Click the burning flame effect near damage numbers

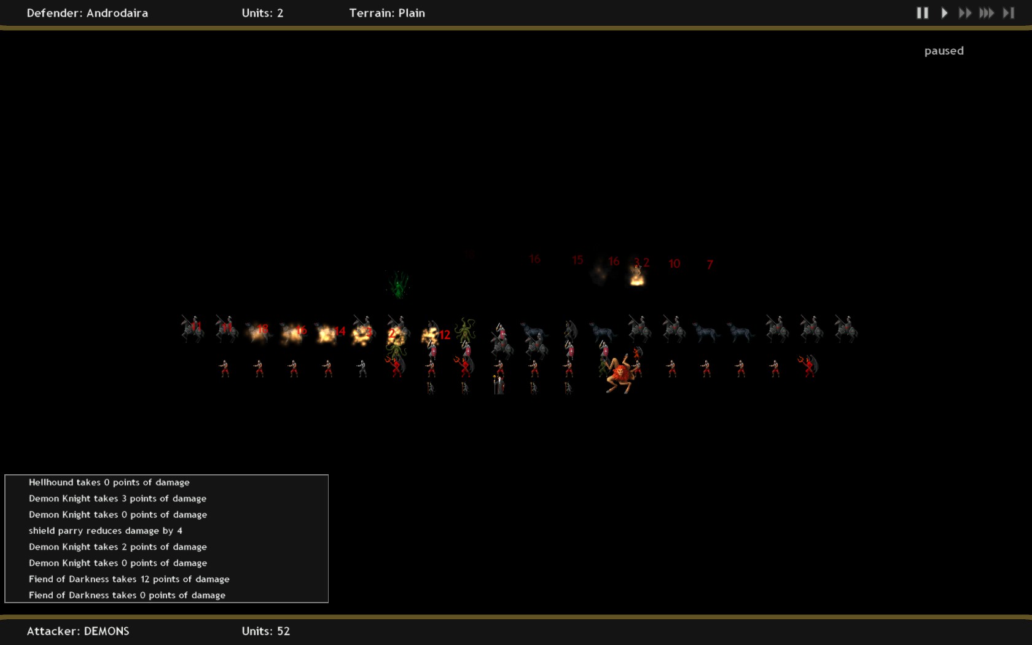click(x=637, y=277)
